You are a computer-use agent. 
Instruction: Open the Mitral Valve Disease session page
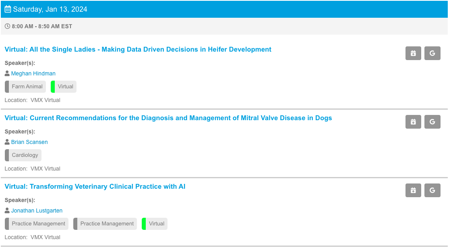pos(168,118)
